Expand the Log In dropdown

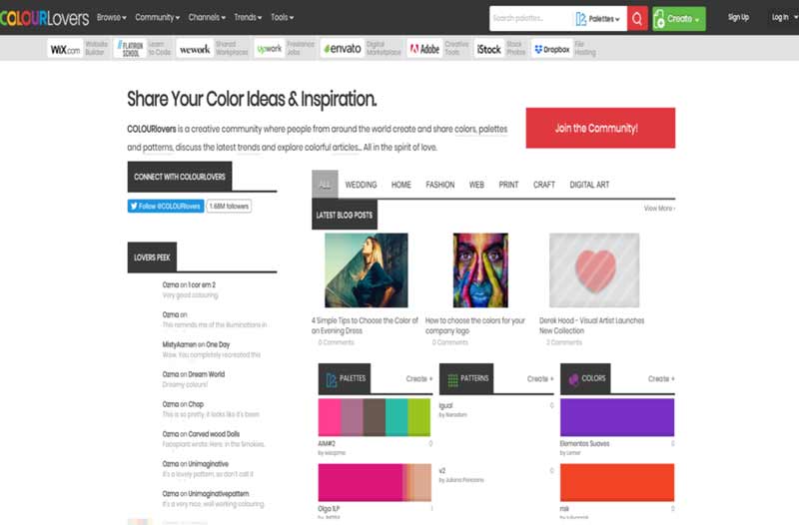point(784,17)
